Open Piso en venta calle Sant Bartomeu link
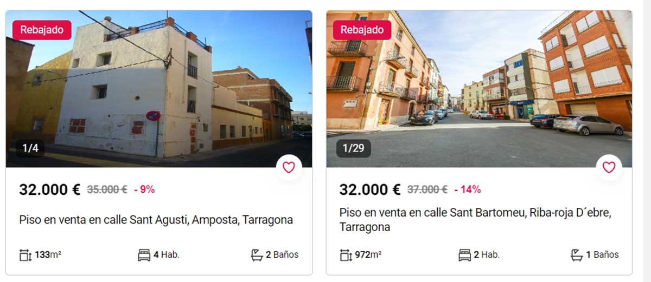651x282 pixels. pos(475,220)
